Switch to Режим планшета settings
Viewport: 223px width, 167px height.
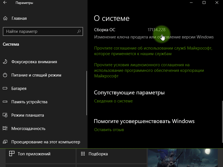click(x=28, y=115)
